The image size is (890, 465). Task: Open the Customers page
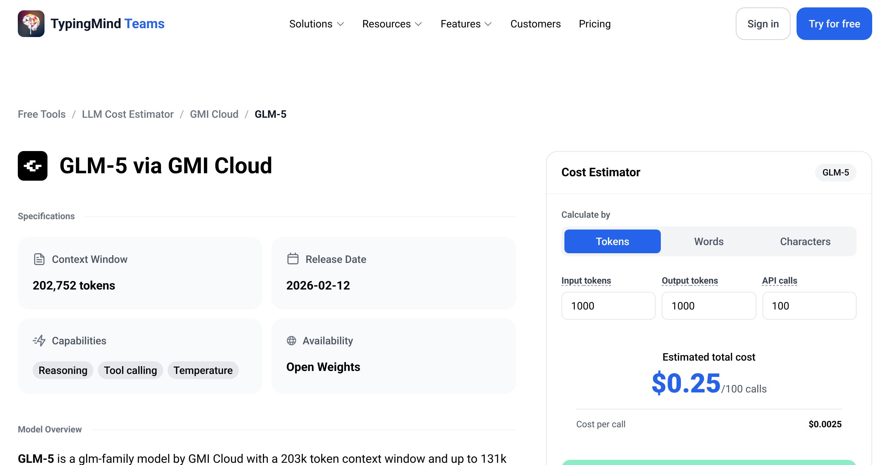pyautogui.click(x=535, y=24)
